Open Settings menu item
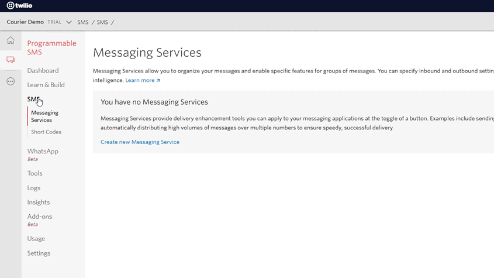The height and width of the screenshot is (278, 494). coord(39,253)
